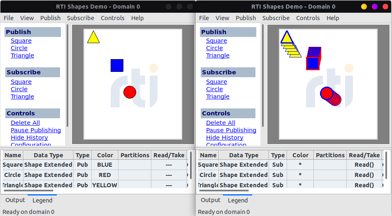Click Read/Take column header in left table
The height and width of the screenshot is (216, 392).
click(169, 155)
